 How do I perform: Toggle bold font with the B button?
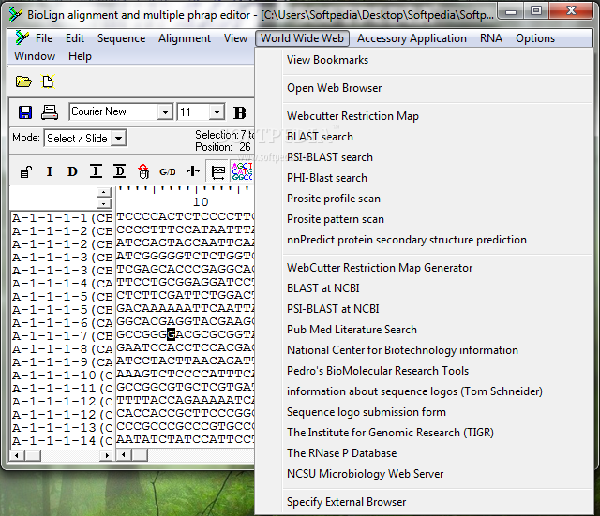[x=240, y=112]
